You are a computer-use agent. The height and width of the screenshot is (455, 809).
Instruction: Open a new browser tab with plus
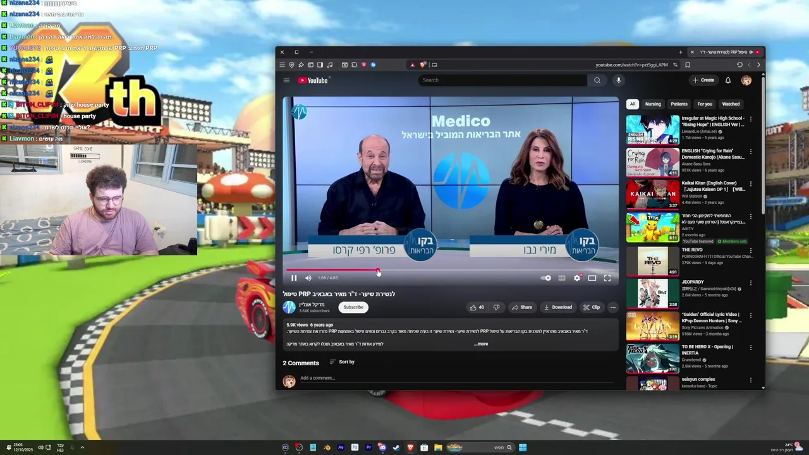(x=681, y=52)
